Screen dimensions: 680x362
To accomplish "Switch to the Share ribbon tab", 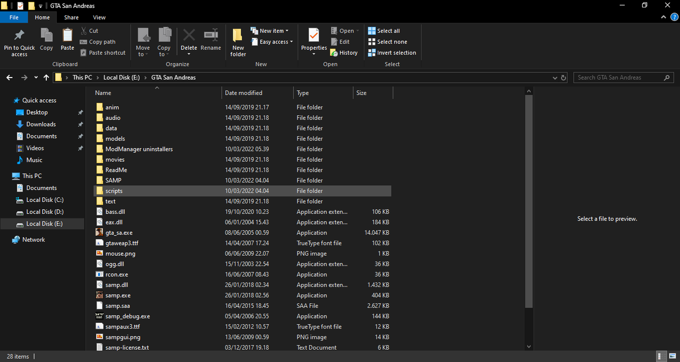I will 71,18.
